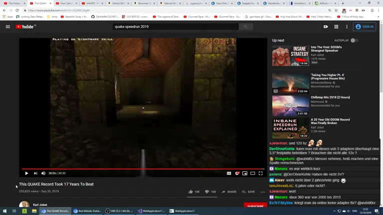Open a new browser tab with plus
This screenshot has width=383, height=215.
click(x=343, y=3)
